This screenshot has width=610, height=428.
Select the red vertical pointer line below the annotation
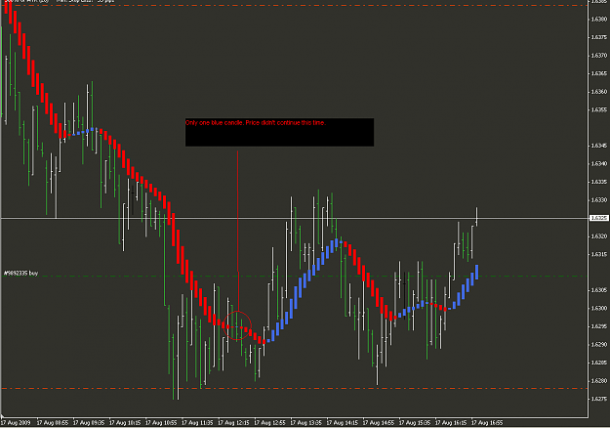click(238, 230)
